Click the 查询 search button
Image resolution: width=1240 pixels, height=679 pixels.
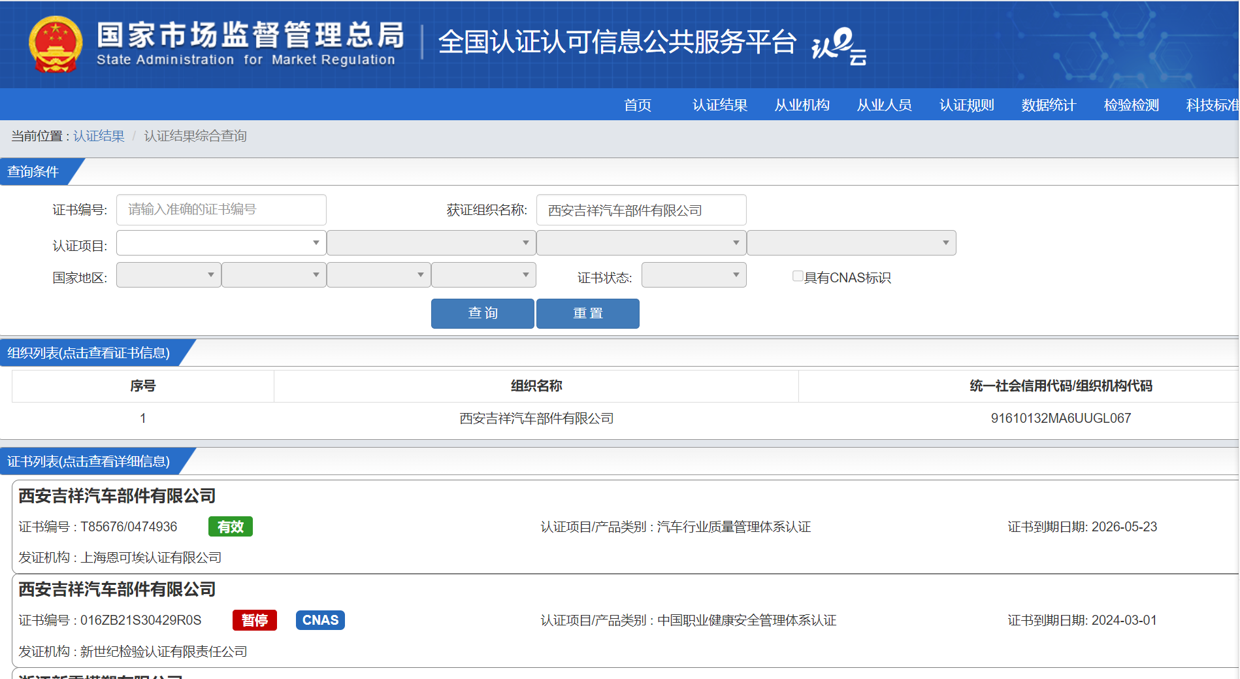point(483,314)
